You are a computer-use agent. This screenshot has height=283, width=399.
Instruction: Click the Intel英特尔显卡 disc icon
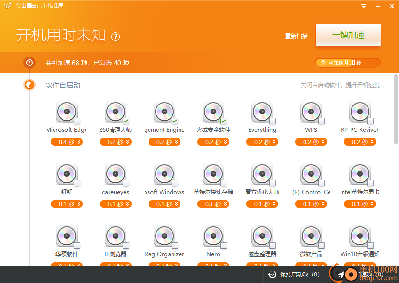click(360, 174)
